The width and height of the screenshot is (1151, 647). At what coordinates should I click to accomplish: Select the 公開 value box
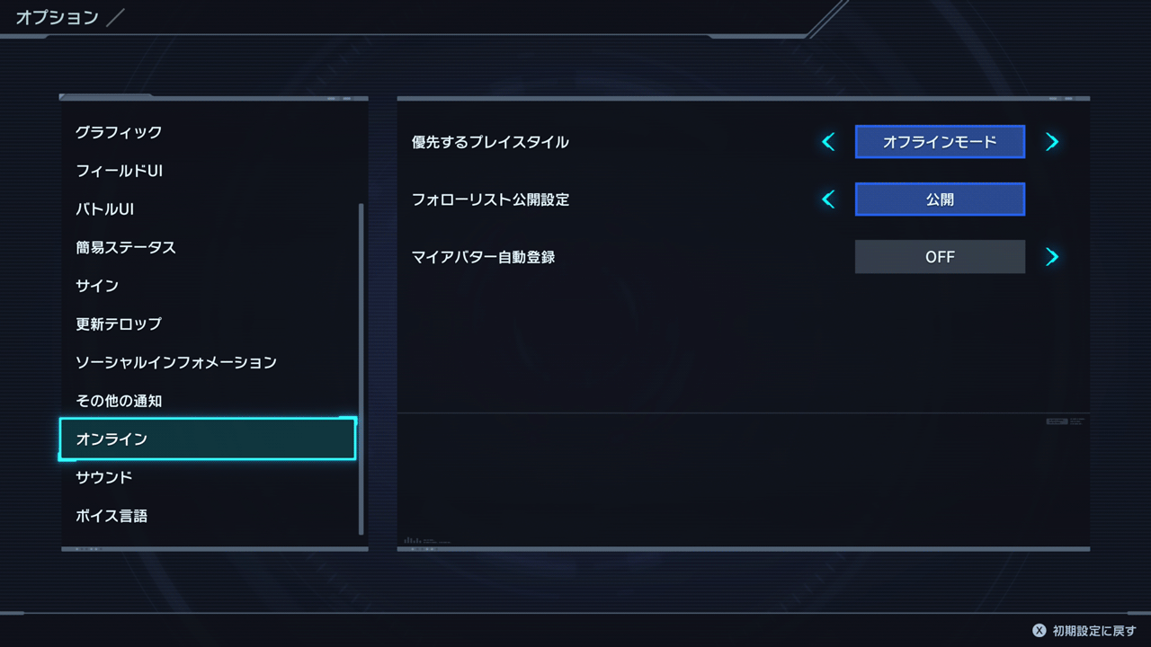coord(940,199)
